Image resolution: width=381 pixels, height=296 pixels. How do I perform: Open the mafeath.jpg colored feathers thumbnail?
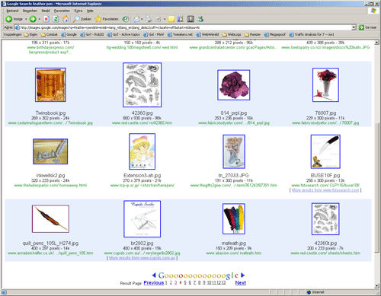click(234, 218)
